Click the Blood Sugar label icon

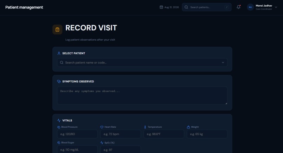(59, 142)
